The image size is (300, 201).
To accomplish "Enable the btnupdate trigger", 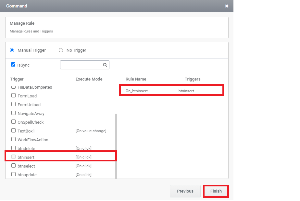I will [x=13, y=174].
